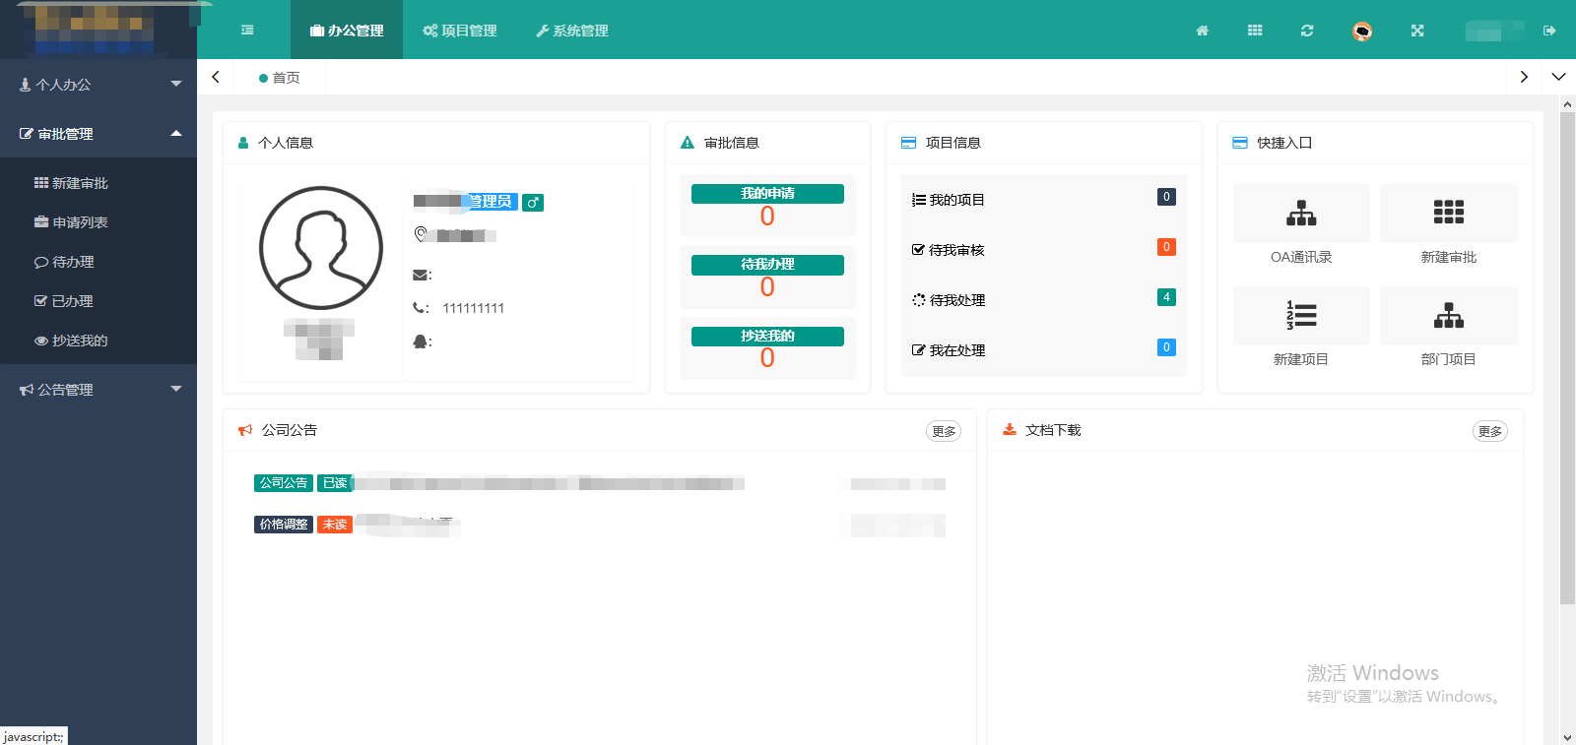Click the 个人信息 user icon

pos(243,143)
